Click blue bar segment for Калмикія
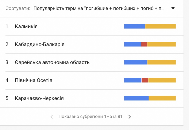Viewport: 189px width, 130px height. pos(134,26)
